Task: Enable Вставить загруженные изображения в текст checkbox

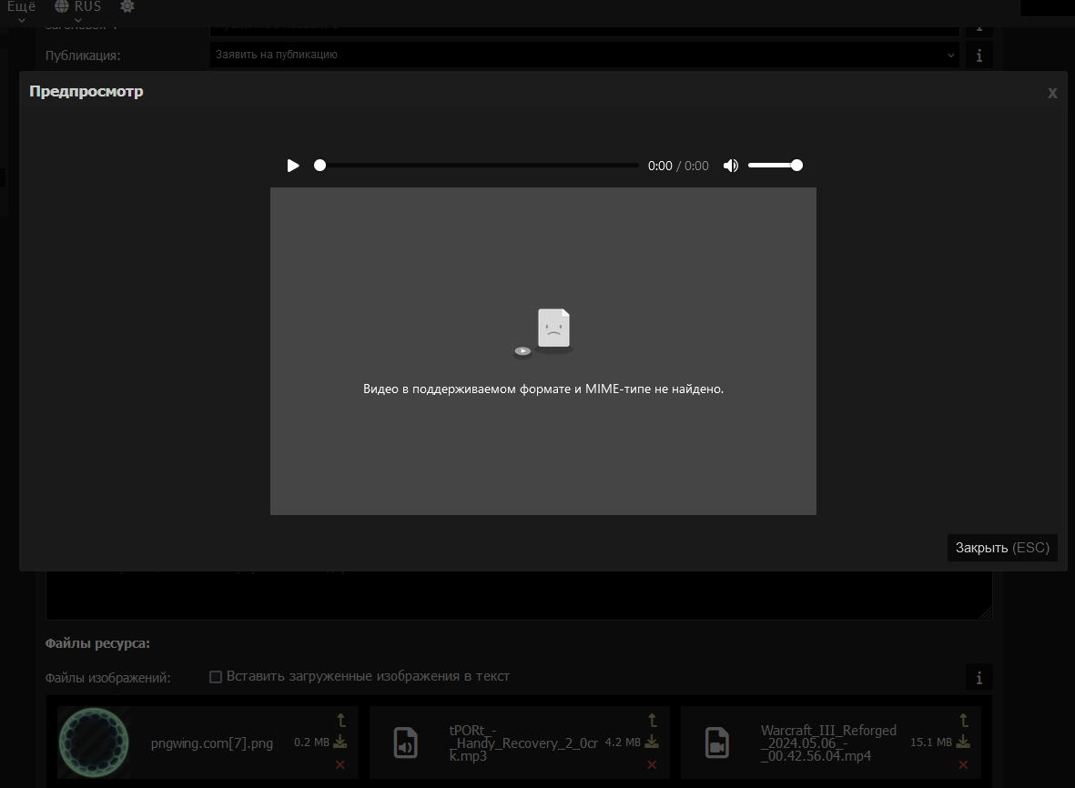Action: point(216,676)
